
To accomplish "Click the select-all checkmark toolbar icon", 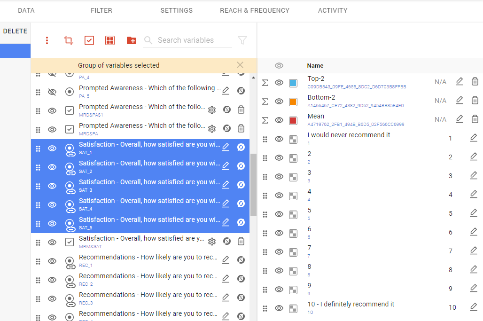I will click(89, 40).
